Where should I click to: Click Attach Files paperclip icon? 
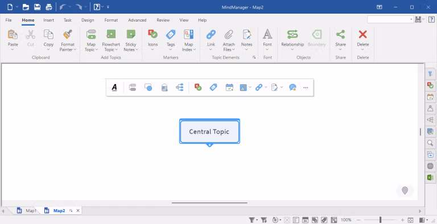pos(229,34)
